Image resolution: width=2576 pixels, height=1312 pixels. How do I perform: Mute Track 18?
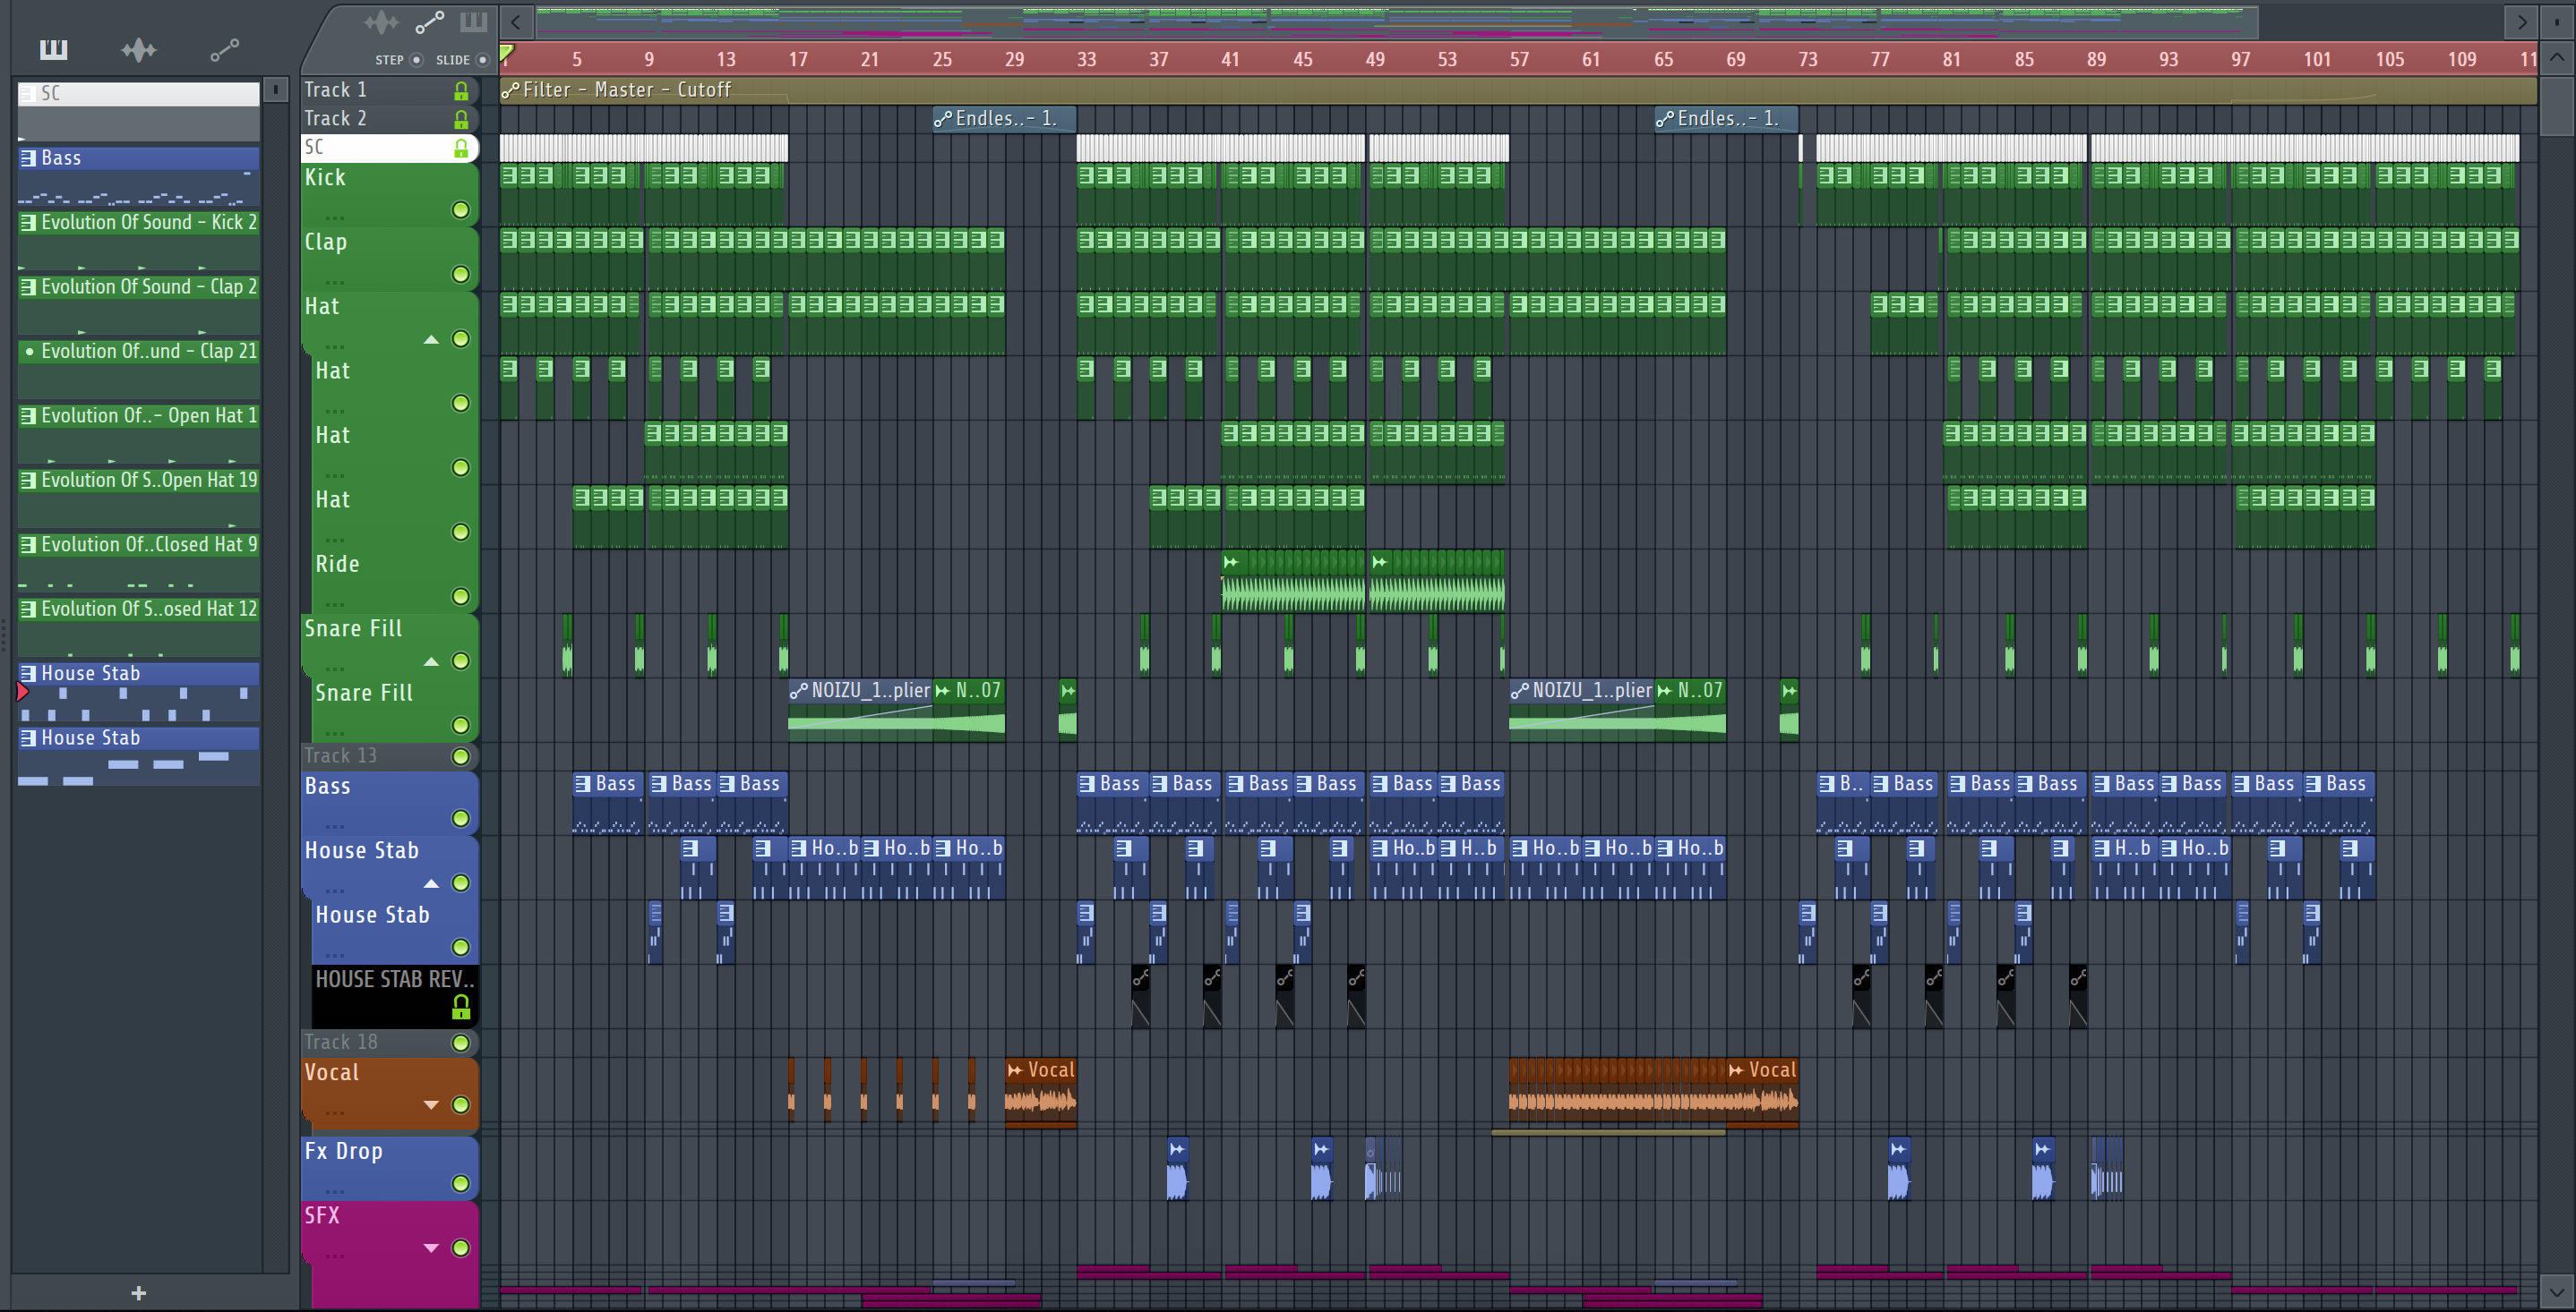(461, 1044)
